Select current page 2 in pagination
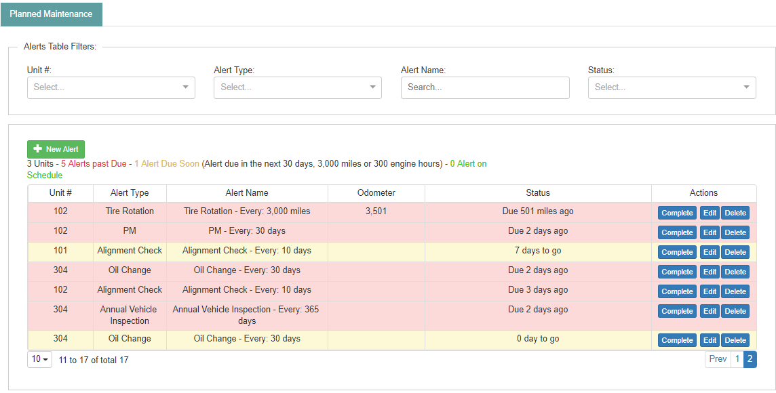 pyautogui.click(x=750, y=359)
